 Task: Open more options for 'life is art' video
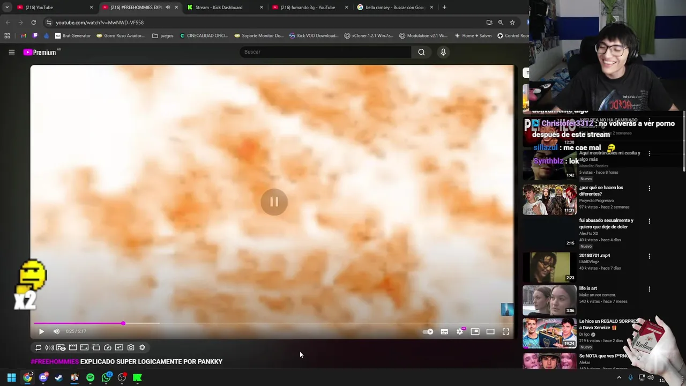[x=649, y=289]
